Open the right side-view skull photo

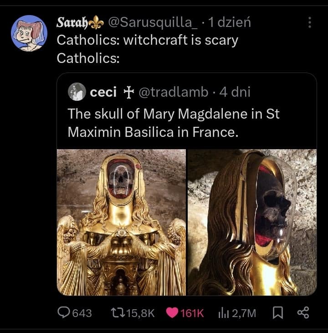tap(252, 222)
